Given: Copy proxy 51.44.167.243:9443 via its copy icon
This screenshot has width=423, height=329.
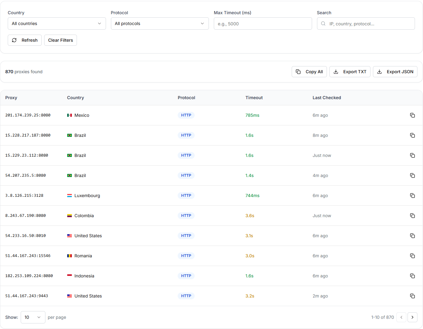Looking at the screenshot, I should pyautogui.click(x=412, y=296).
